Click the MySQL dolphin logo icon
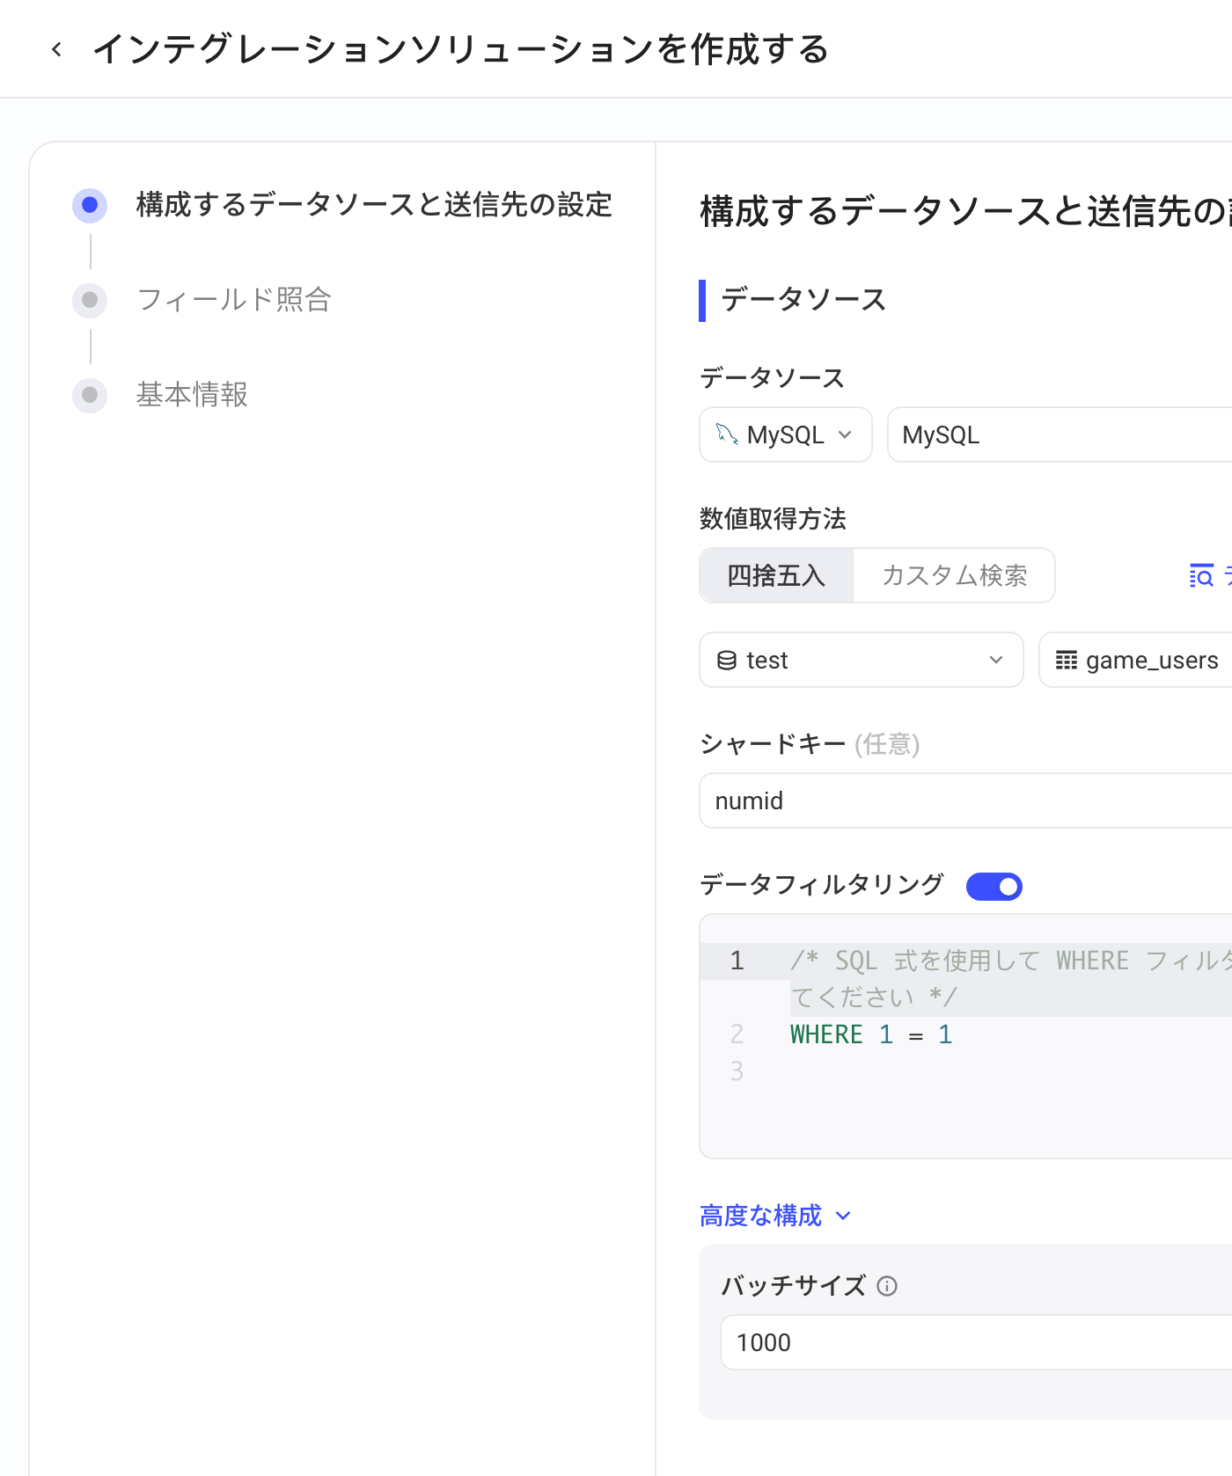This screenshot has height=1476, width=1232. coord(727,434)
